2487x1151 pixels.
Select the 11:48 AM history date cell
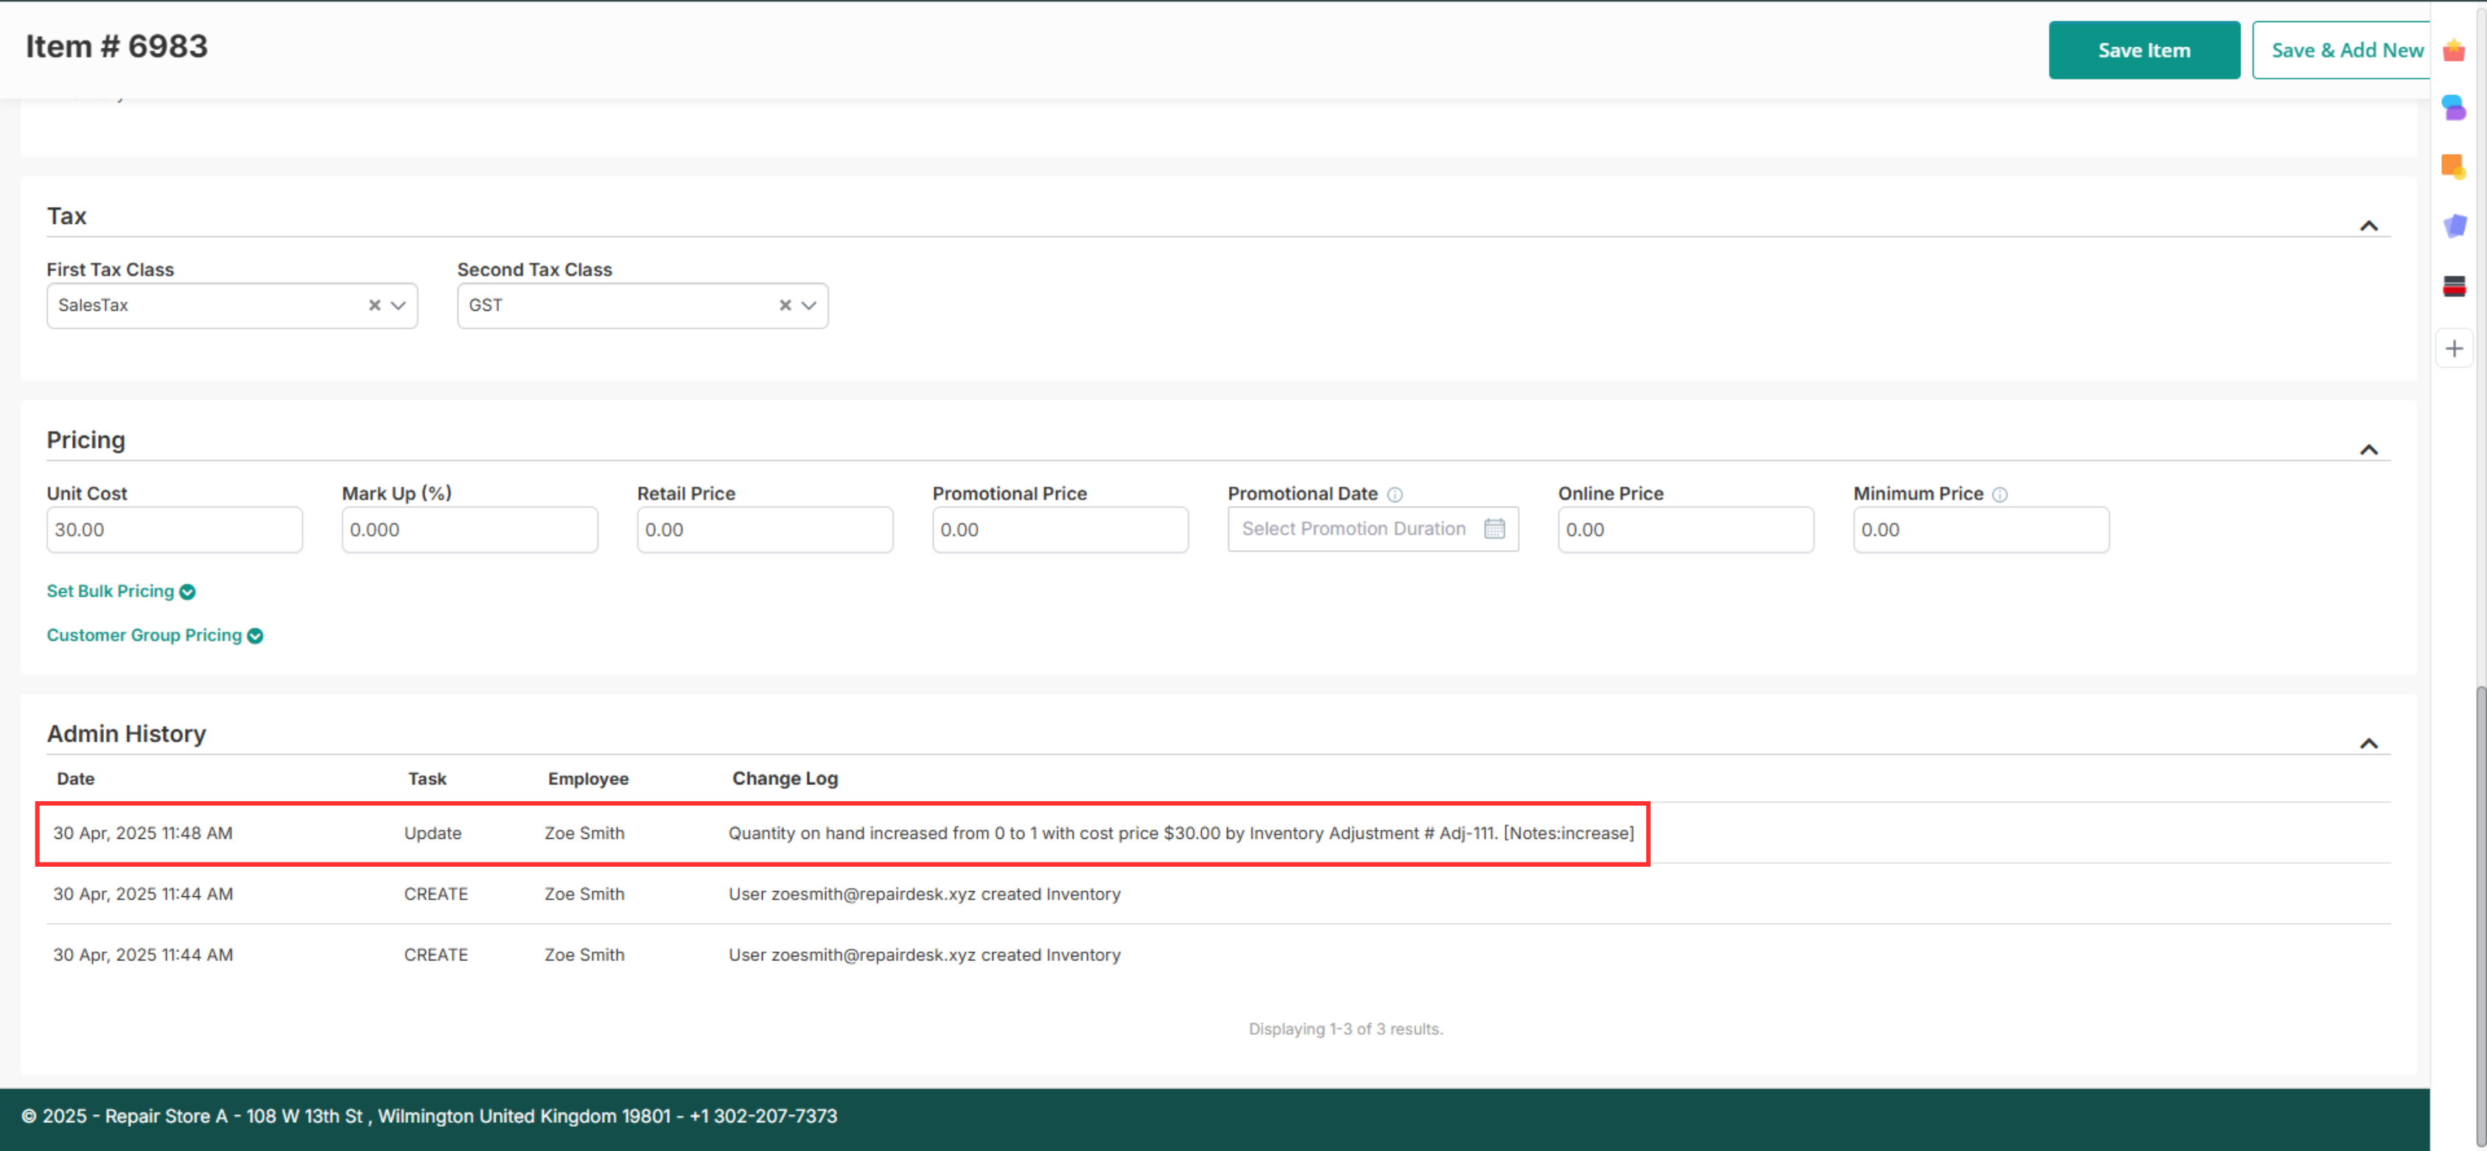pyautogui.click(x=143, y=833)
